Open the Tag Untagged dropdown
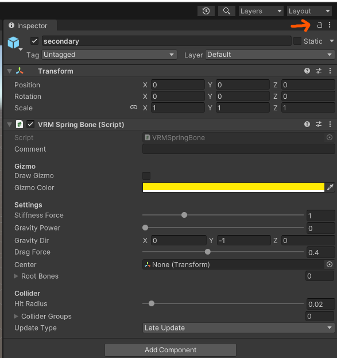The width and height of the screenshot is (337, 358). coord(109,55)
